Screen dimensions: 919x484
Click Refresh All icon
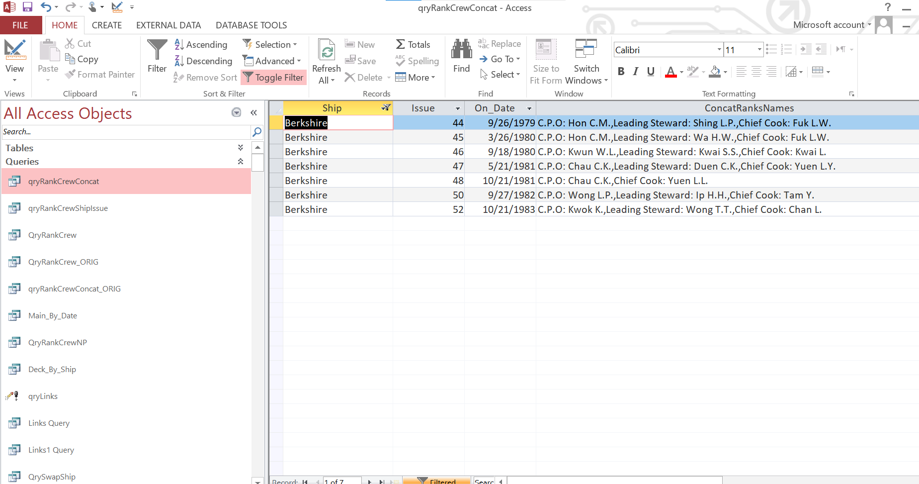pos(327,51)
